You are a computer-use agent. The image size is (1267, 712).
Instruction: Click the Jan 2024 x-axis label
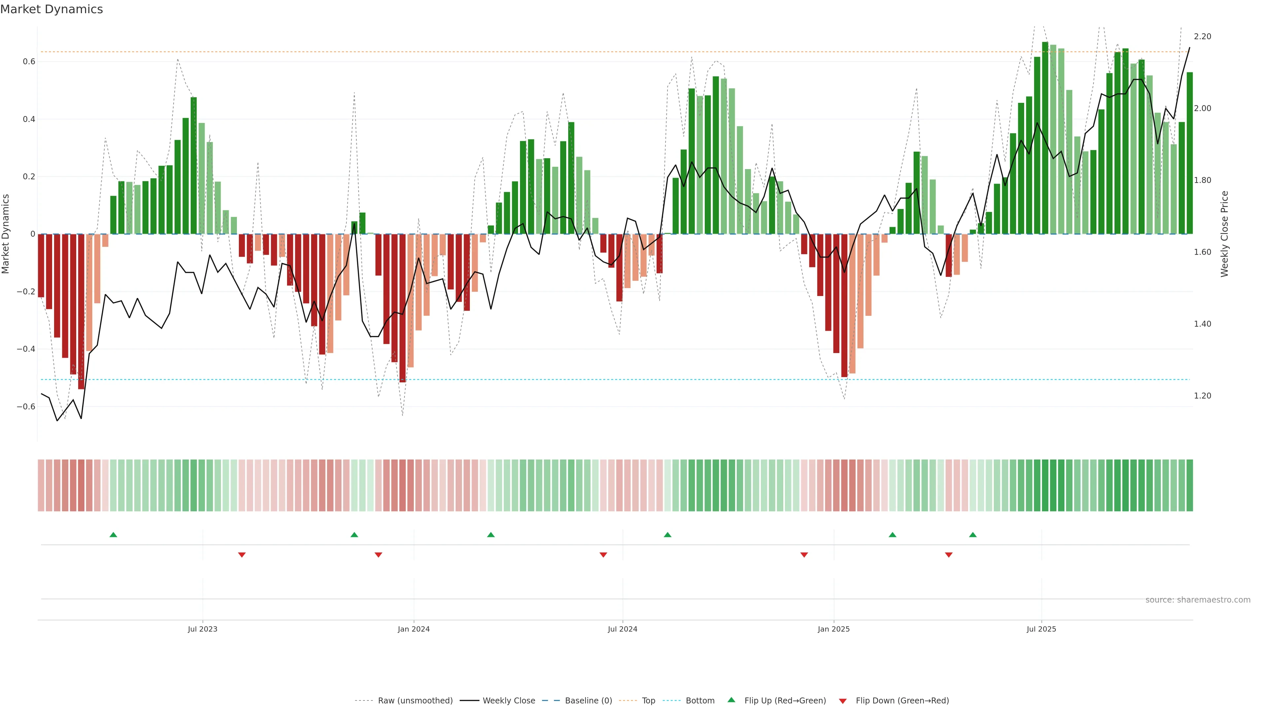point(413,629)
